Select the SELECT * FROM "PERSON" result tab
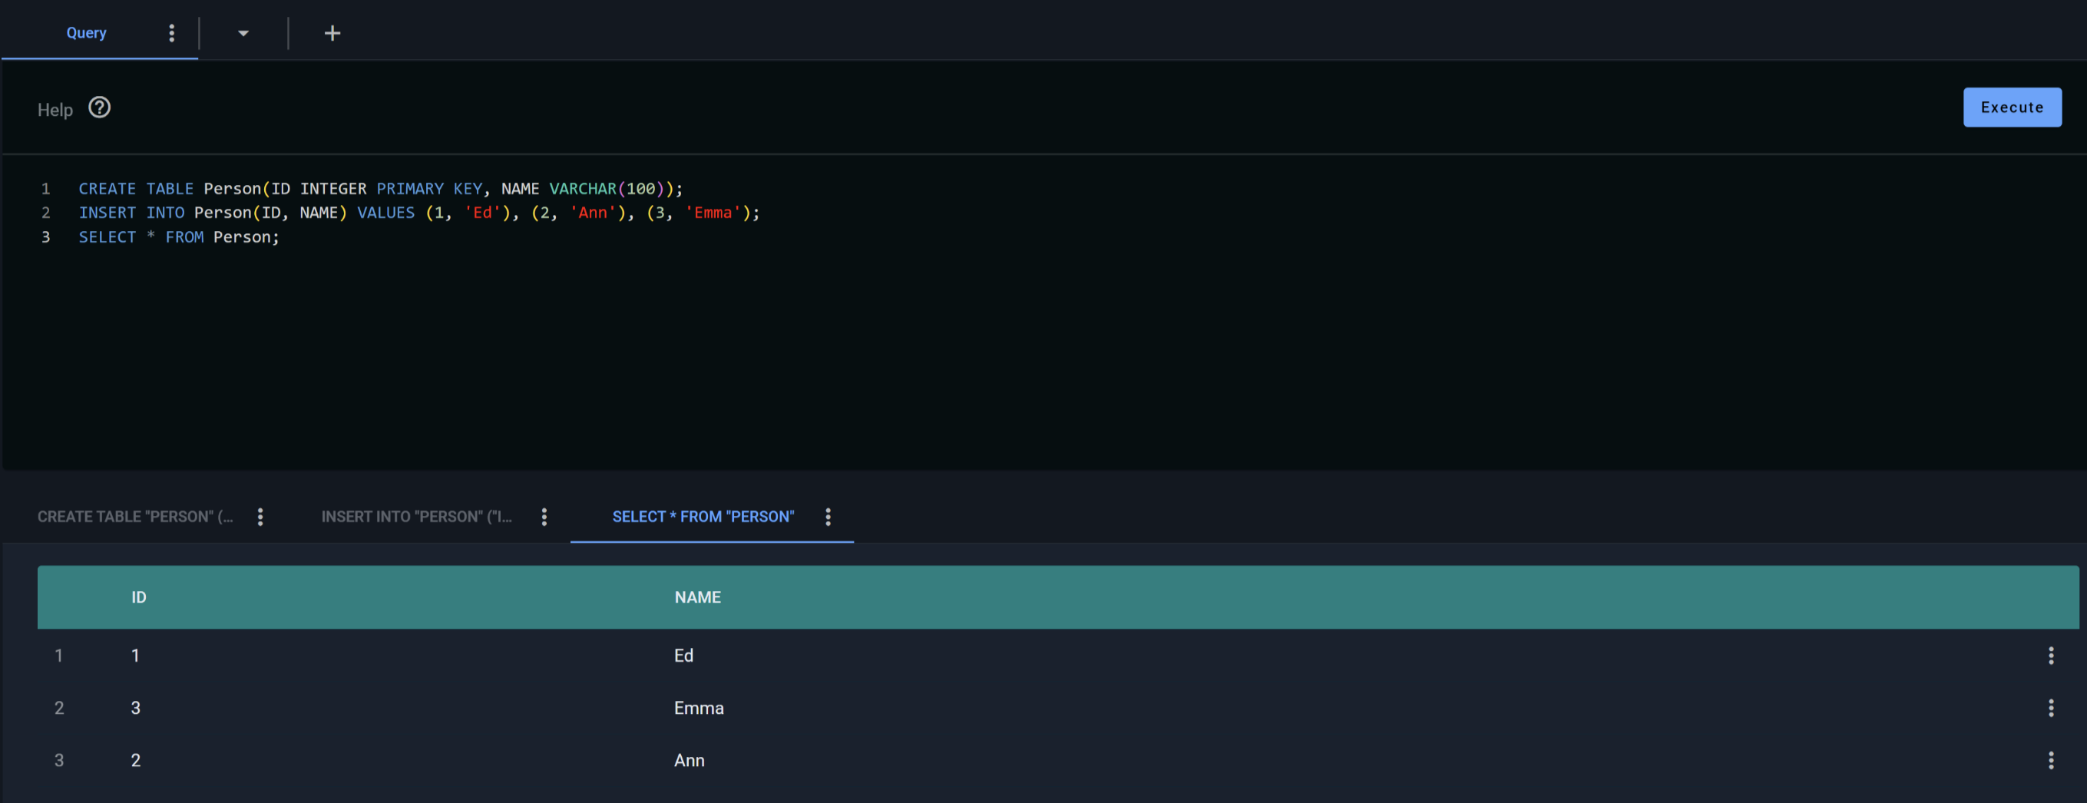This screenshot has width=2087, height=803. (703, 516)
